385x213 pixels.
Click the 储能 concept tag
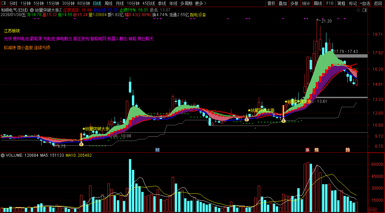(x=132, y=39)
